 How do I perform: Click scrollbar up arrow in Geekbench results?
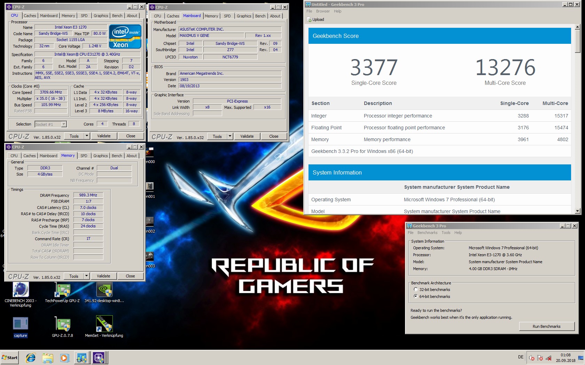tap(578, 27)
